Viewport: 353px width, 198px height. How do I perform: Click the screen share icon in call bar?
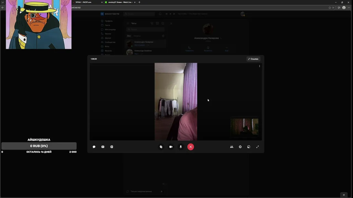click(103, 147)
